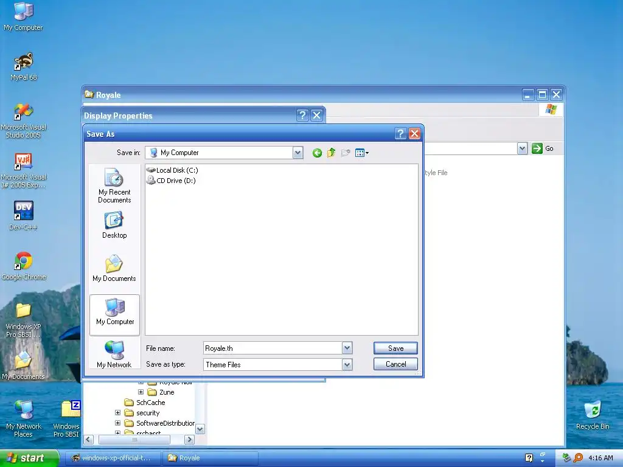Select My Computer in Save As places bar

pos(115,314)
